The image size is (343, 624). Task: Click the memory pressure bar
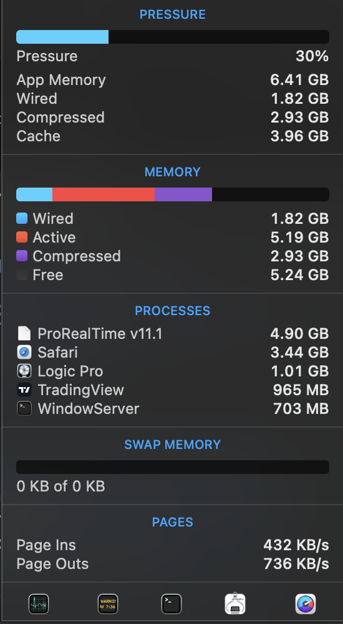coord(173,37)
